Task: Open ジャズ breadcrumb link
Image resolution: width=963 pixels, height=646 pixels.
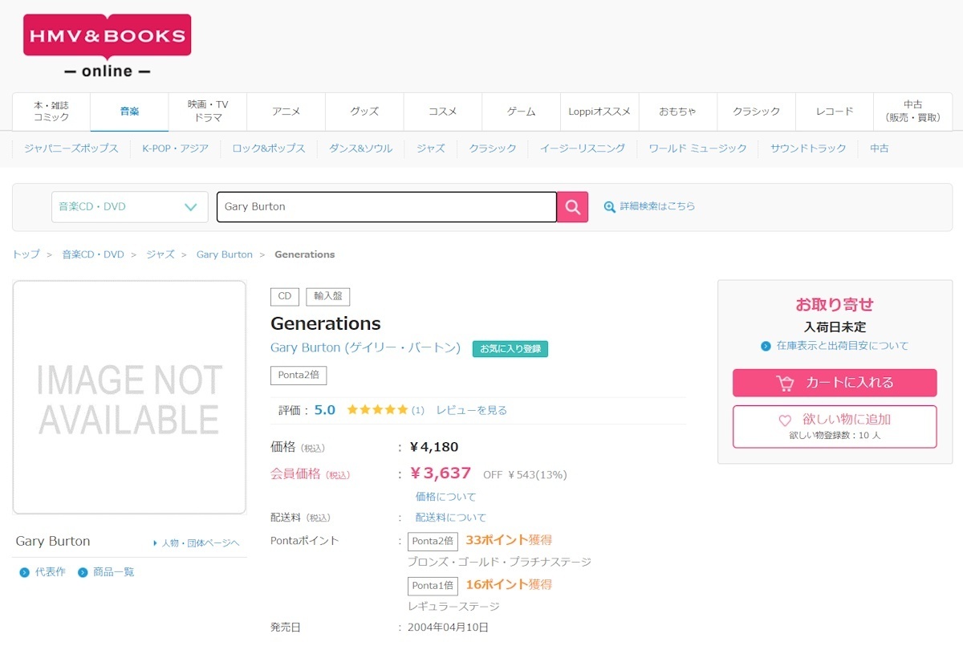Action: pos(160,254)
